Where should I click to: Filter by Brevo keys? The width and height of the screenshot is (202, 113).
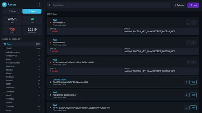[x=23, y=59]
